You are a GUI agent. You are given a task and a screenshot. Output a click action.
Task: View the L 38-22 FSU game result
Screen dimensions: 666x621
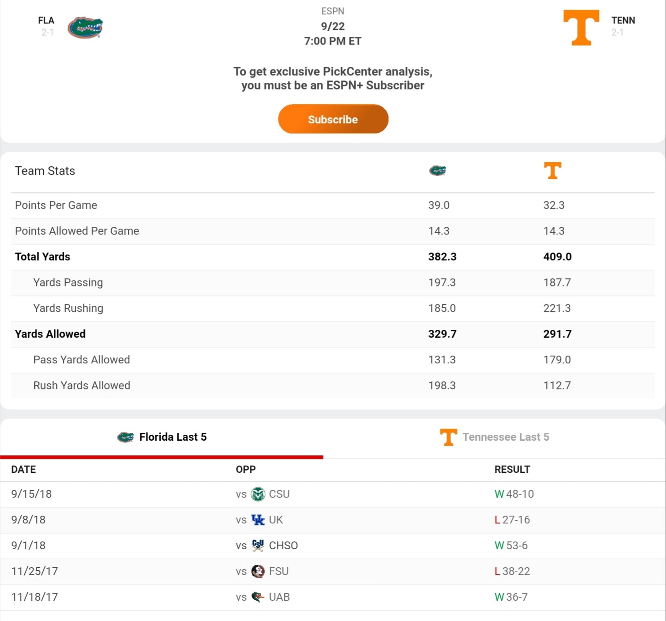512,571
